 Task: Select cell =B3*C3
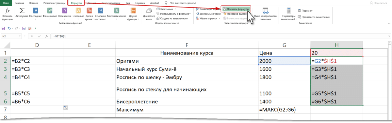pos(37,69)
